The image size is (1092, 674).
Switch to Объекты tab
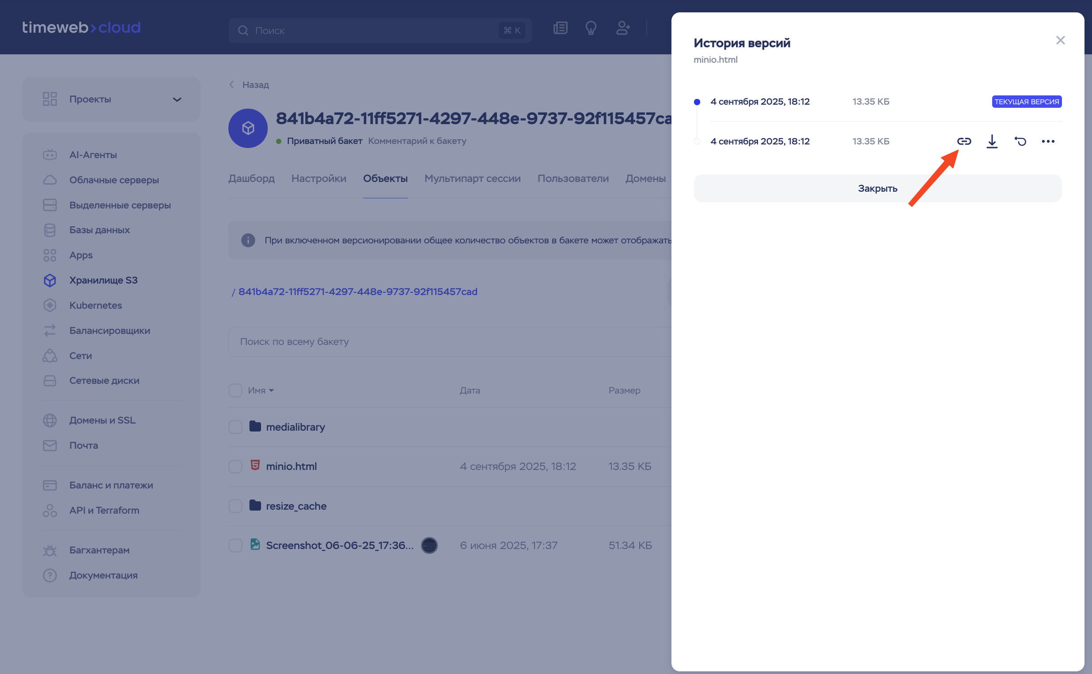[x=385, y=179]
